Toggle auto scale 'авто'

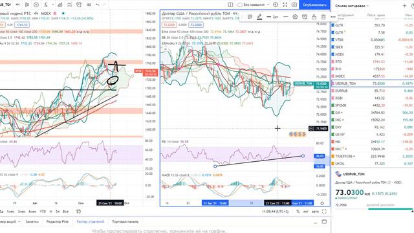click(315, 212)
